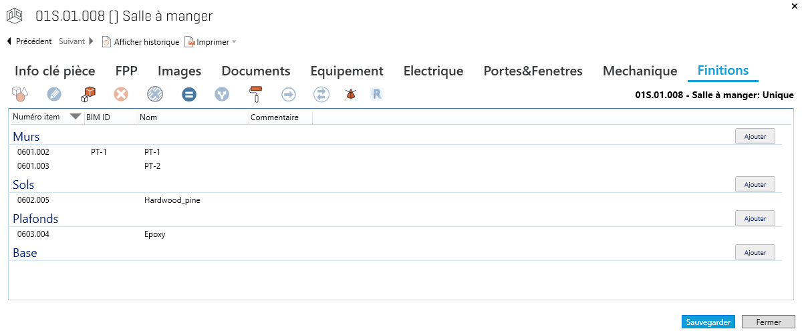The width and height of the screenshot is (802, 335).
Task: Click the Commentaire column header
Action: click(281, 117)
